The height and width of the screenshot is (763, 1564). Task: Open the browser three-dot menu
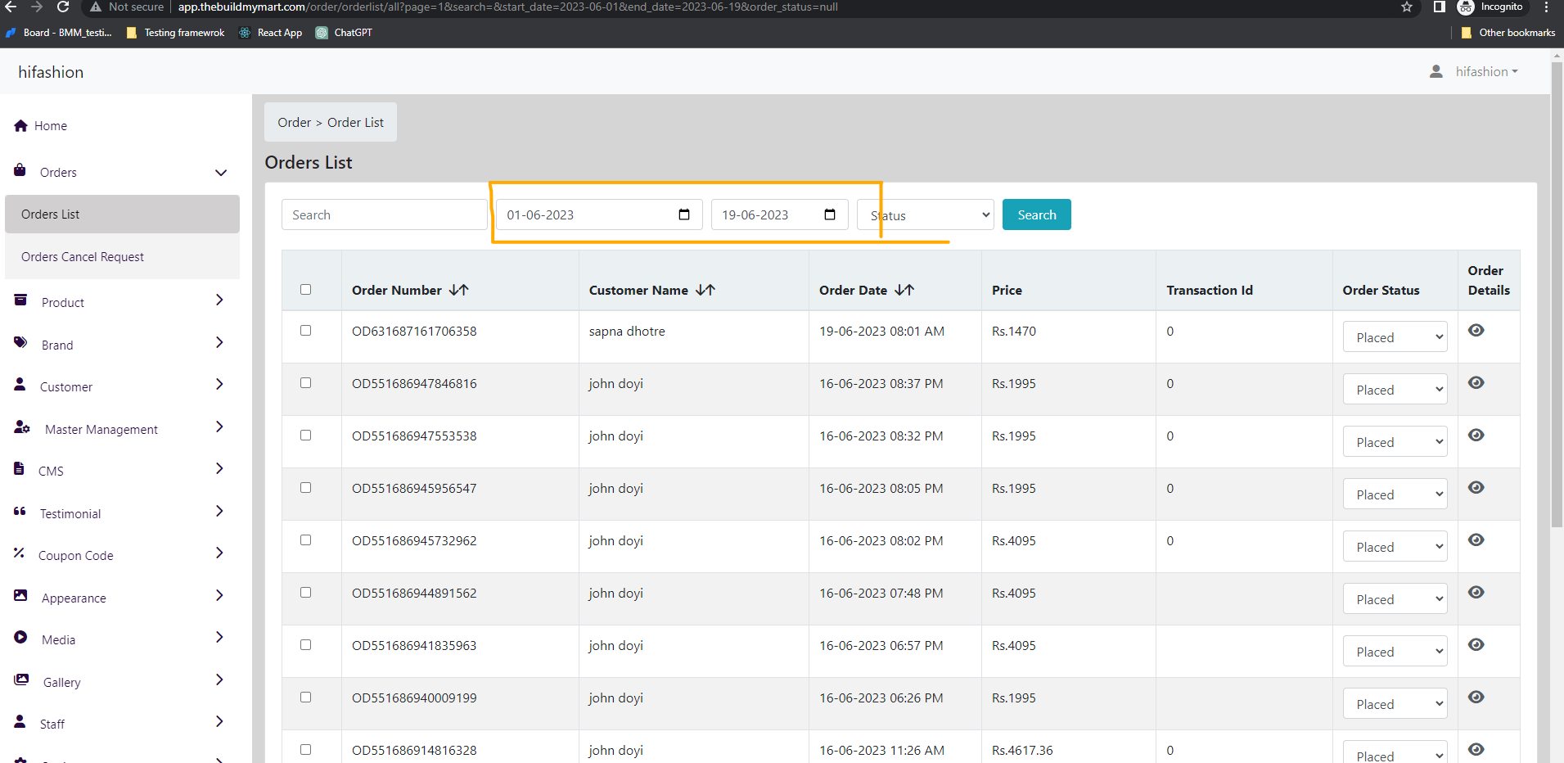click(x=1546, y=7)
